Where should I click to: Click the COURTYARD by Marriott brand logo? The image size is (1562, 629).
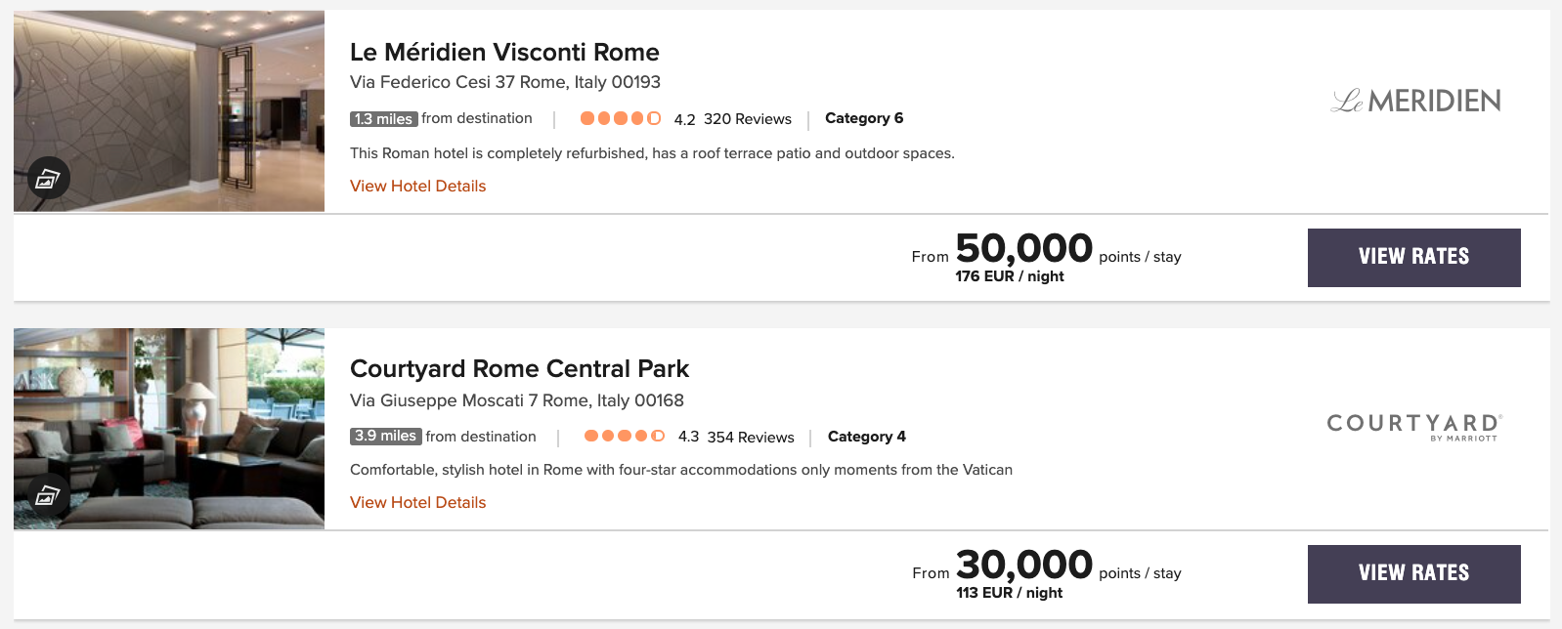point(1413,427)
